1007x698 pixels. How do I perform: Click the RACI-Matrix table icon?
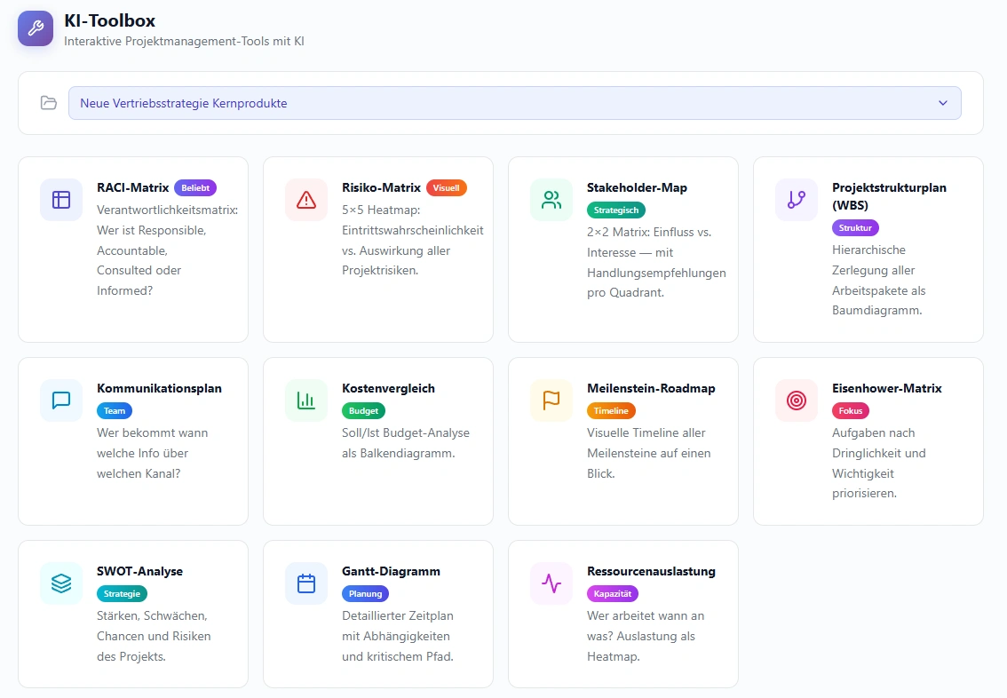(61, 200)
